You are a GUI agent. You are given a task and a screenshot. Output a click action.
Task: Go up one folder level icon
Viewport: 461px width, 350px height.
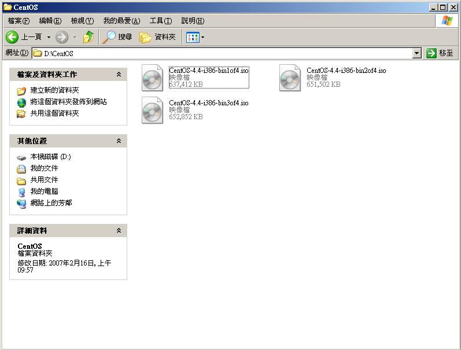coord(88,37)
